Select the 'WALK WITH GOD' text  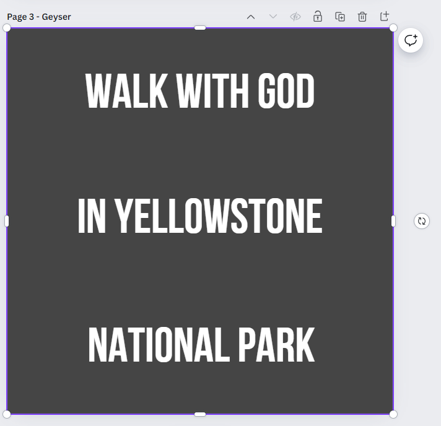click(x=200, y=91)
